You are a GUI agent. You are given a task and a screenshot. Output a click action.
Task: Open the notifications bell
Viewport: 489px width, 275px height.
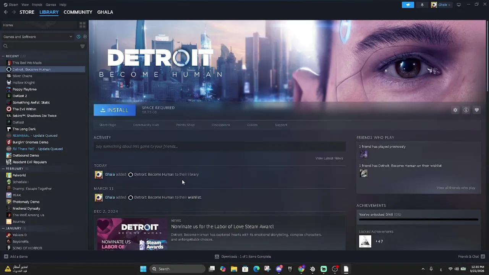422,5
